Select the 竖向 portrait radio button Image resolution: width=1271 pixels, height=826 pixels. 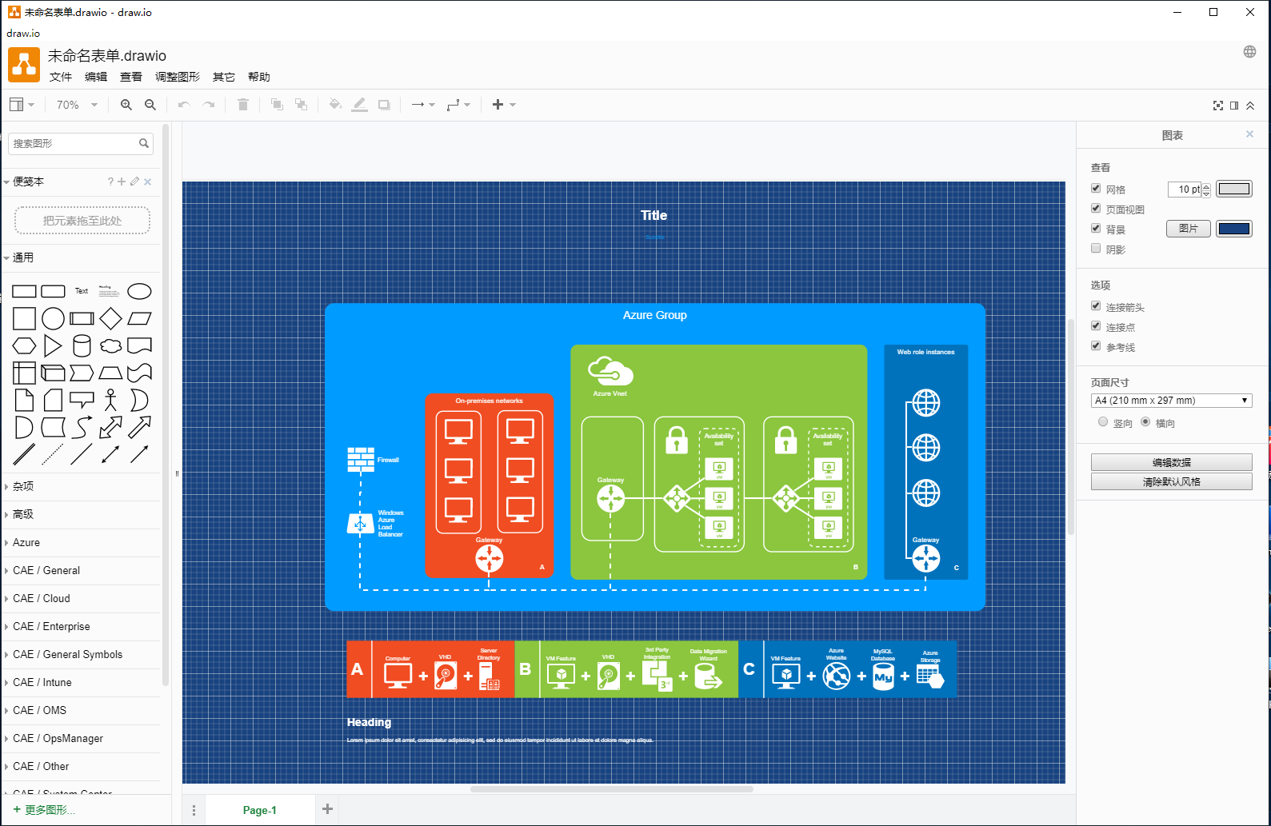point(1103,422)
